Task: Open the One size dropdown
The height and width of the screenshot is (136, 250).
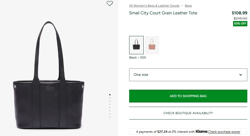Action: point(188,75)
